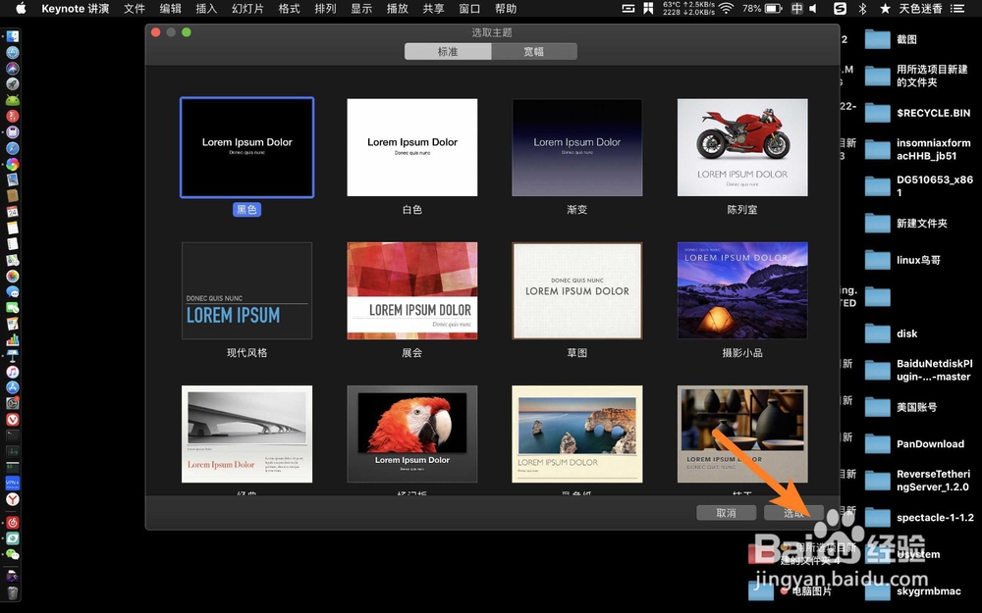Open Launchpad rocket icon in dock
The width and height of the screenshot is (982, 613).
[x=13, y=83]
